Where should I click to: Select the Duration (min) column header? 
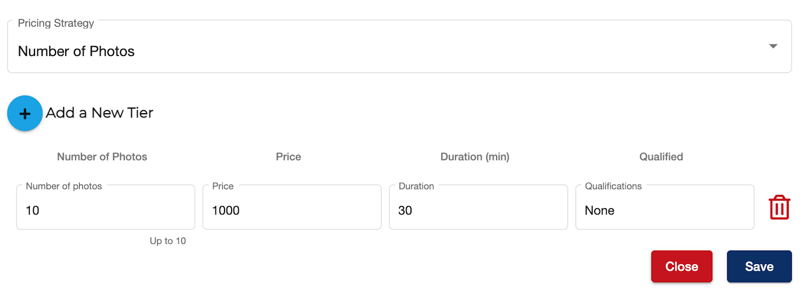pos(475,157)
